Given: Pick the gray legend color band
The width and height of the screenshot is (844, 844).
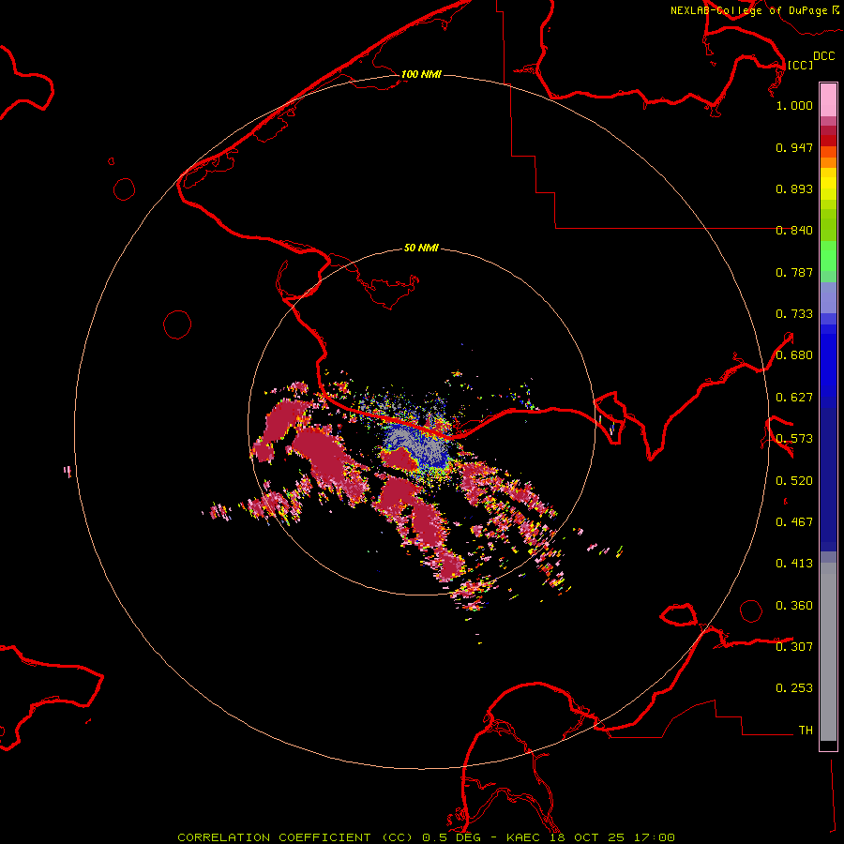Looking at the screenshot, I should pyautogui.click(x=828, y=652).
